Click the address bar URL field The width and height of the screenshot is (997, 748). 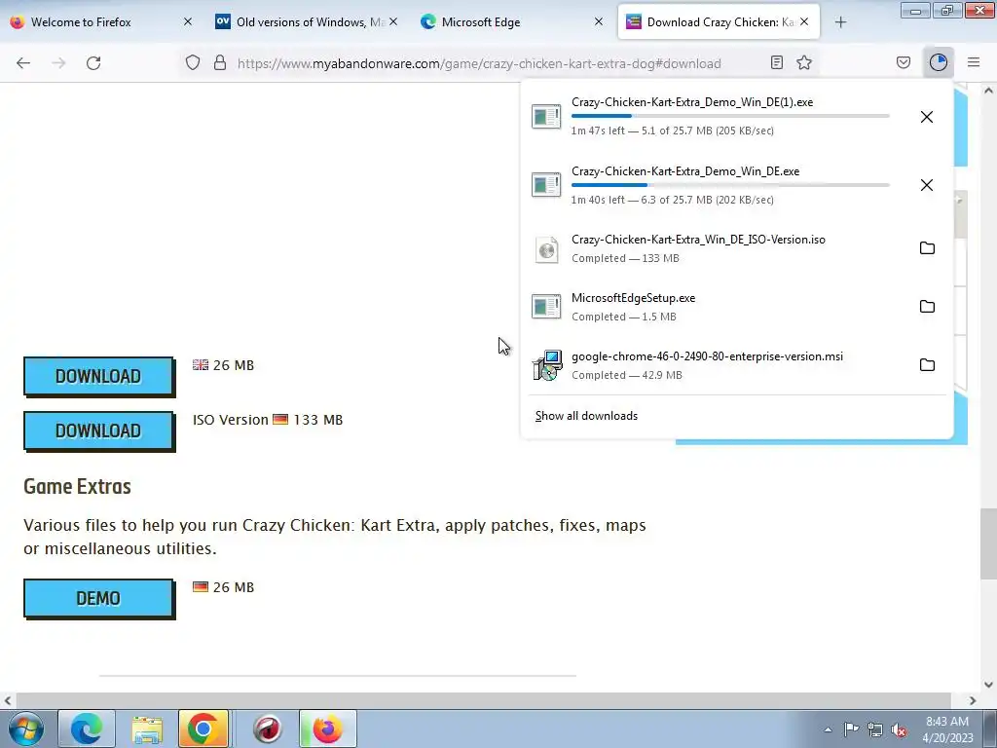point(479,63)
